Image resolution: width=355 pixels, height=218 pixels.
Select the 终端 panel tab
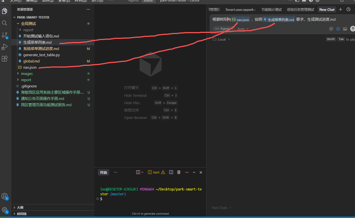tap(104, 172)
